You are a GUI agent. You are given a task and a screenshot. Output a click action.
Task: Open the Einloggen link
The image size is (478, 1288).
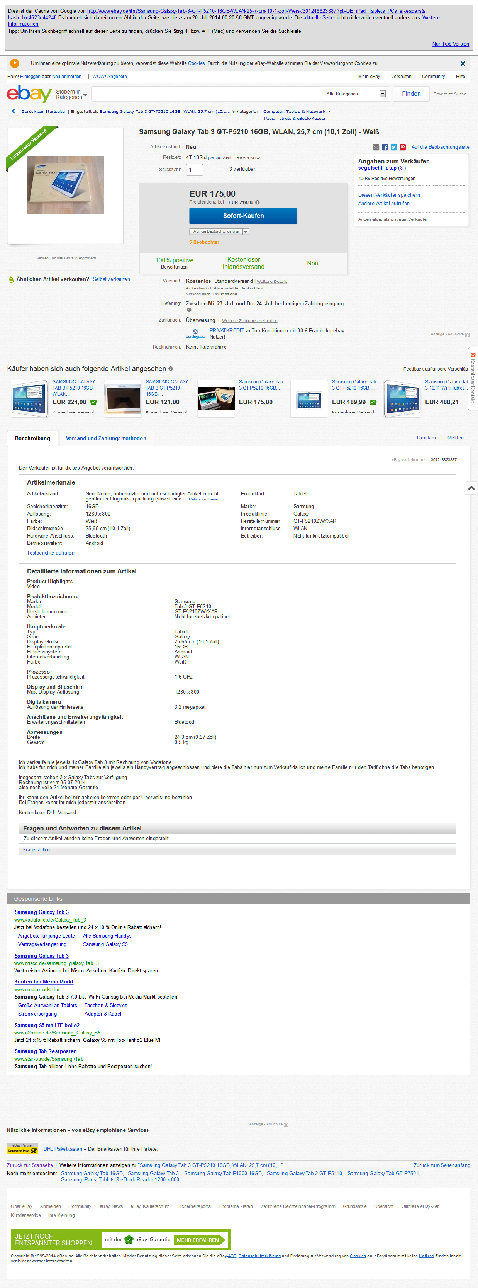tap(30, 77)
